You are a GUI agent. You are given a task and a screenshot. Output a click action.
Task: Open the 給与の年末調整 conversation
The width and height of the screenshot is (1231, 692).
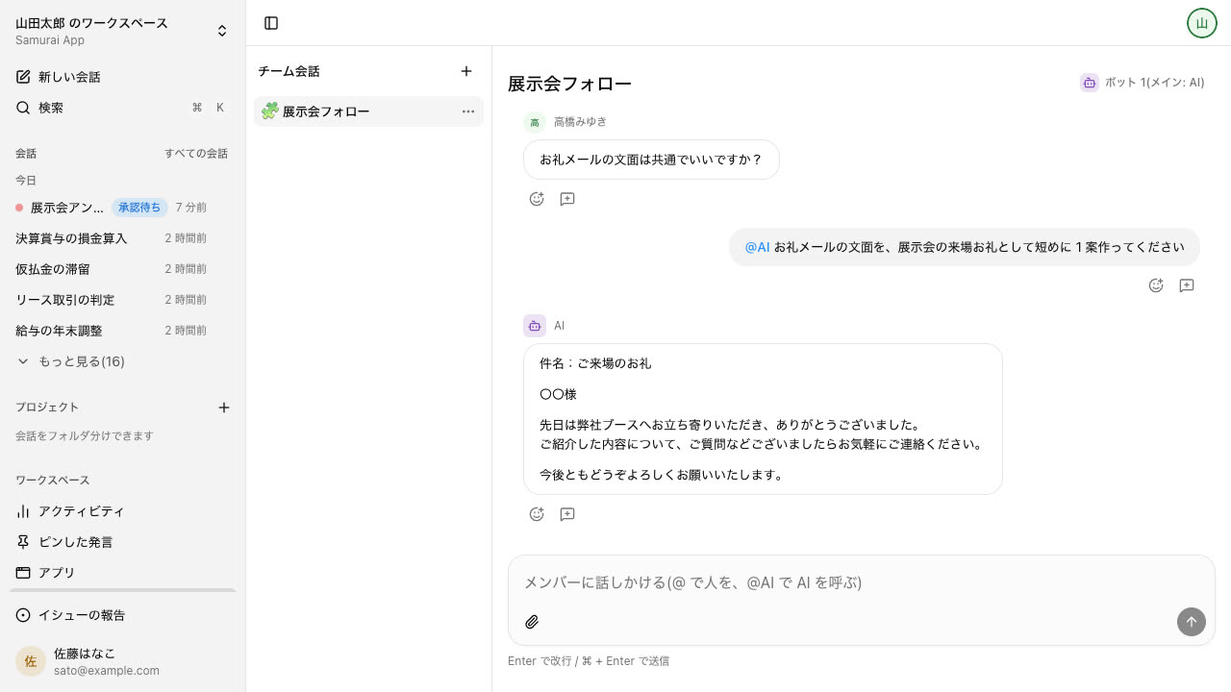point(122,331)
